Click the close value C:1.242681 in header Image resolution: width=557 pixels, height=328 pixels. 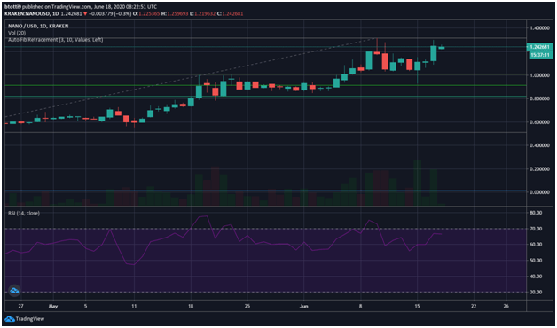(x=231, y=13)
